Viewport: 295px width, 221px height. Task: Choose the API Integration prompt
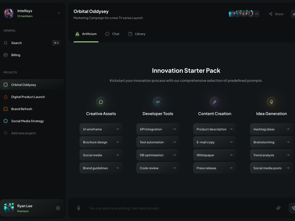(158, 129)
